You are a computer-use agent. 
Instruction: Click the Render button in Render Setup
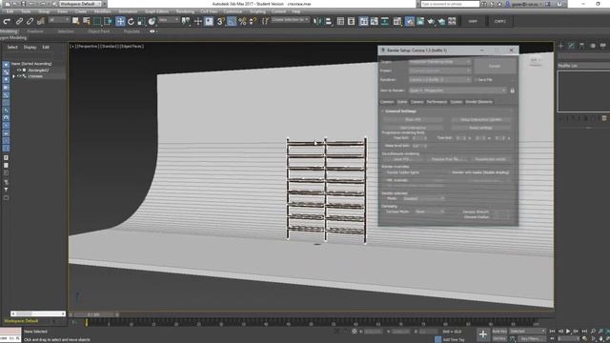point(495,67)
